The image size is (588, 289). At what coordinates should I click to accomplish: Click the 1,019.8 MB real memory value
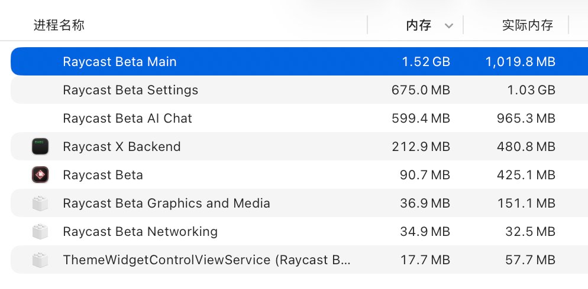click(x=521, y=62)
